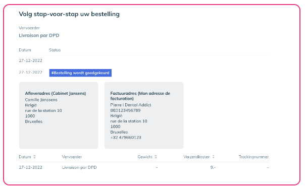Click Pierre I Dental Addict billing name
Image resolution: width=305 pixels, height=189 pixels.
coord(131,105)
